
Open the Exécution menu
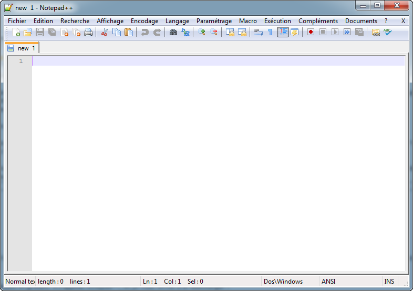pos(277,21)
